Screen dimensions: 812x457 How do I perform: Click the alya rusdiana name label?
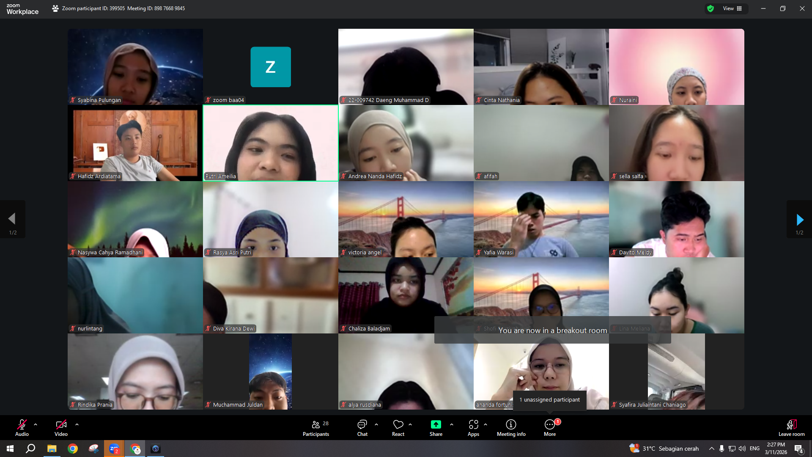pyautogui.click(x=361, y=405)
